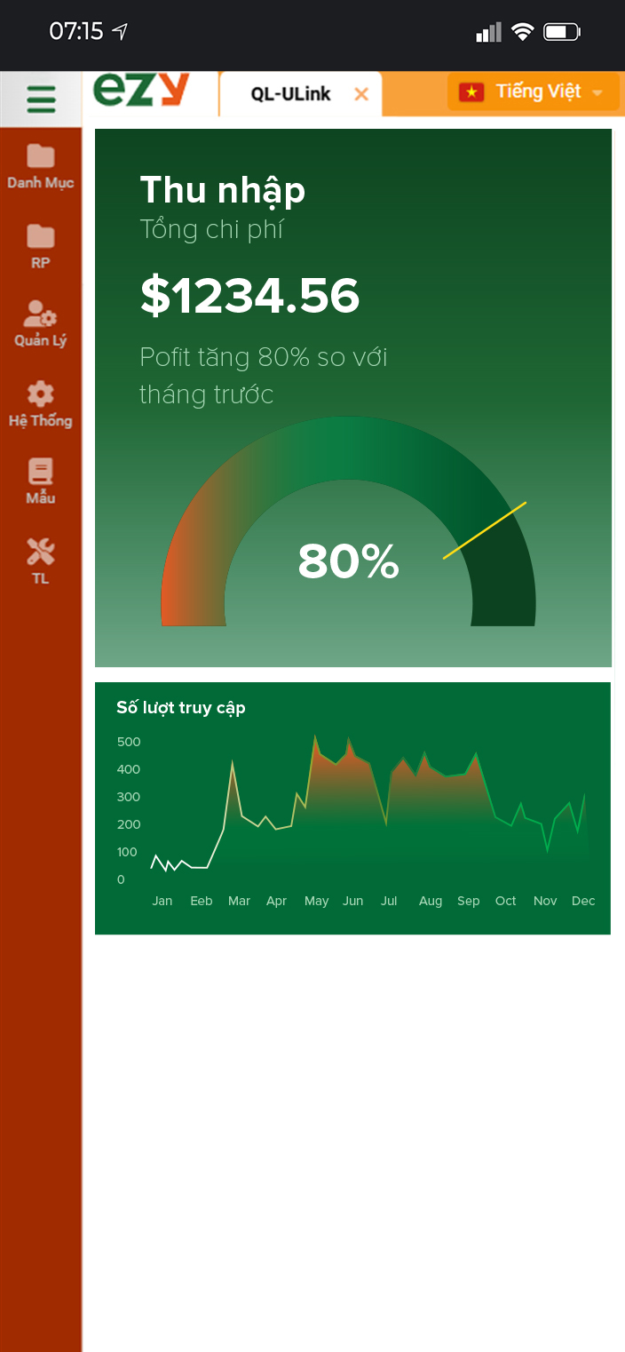Screen dimensions: 625x1352
Task: Tap the Wi-Fi status bar icon
Action: tap(523, 33)
